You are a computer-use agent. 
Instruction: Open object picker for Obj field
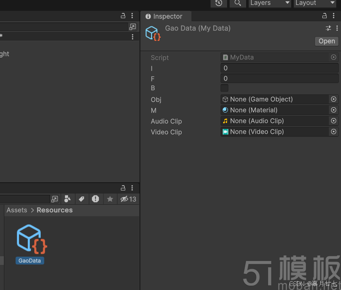coord(334,99)
